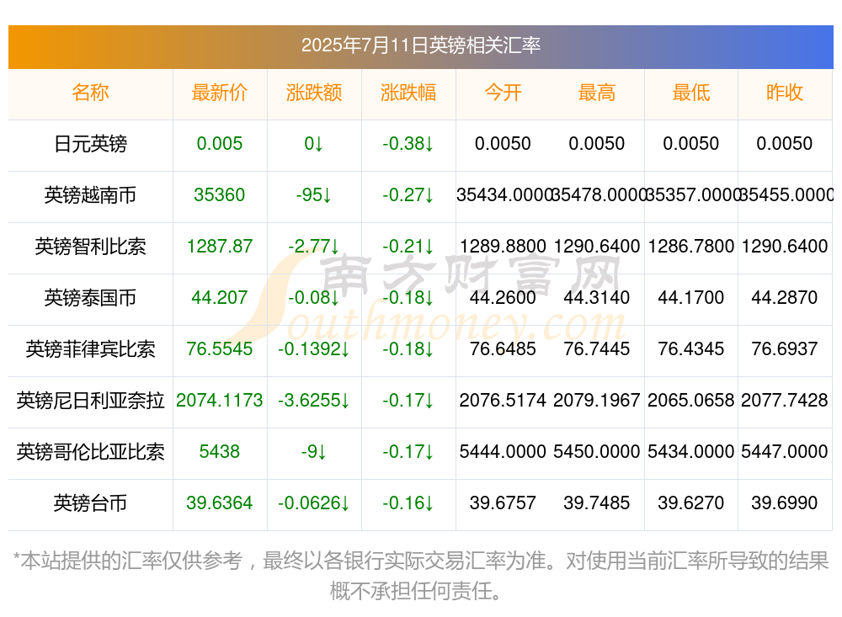Screen dimensions: 842x617
Task: Click low value 76.4345
Action: tap(691, 349)
